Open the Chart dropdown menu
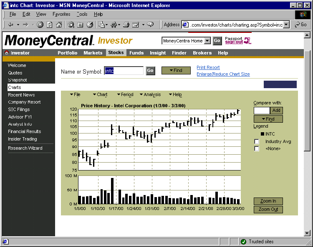 coord(100,94)
